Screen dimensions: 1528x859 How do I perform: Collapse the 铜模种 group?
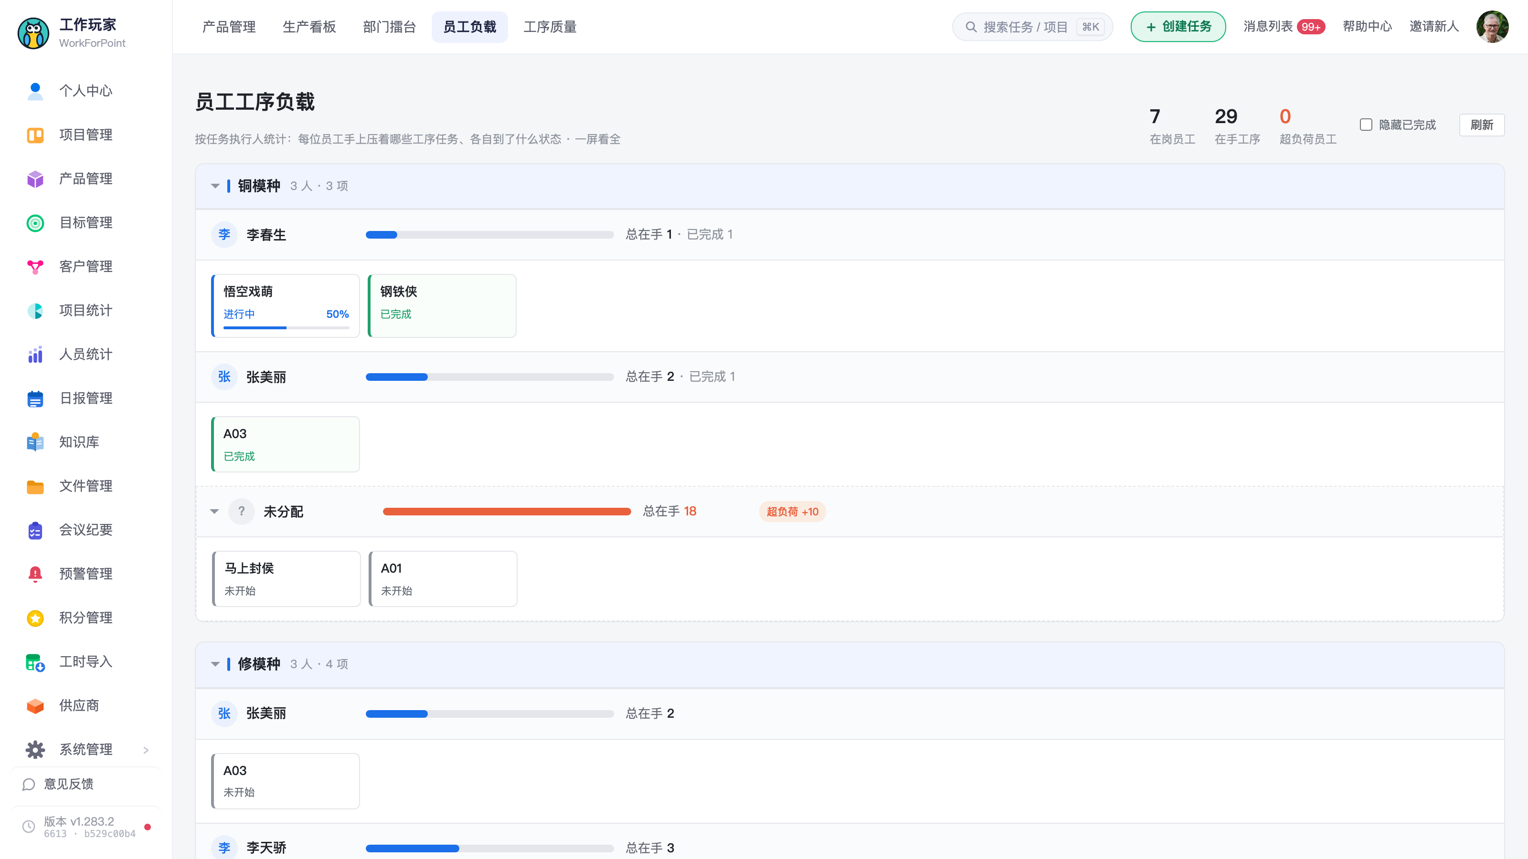click(x=215, y=186)
